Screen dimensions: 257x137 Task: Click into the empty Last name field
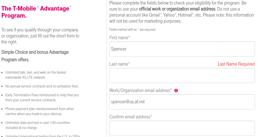182,75
